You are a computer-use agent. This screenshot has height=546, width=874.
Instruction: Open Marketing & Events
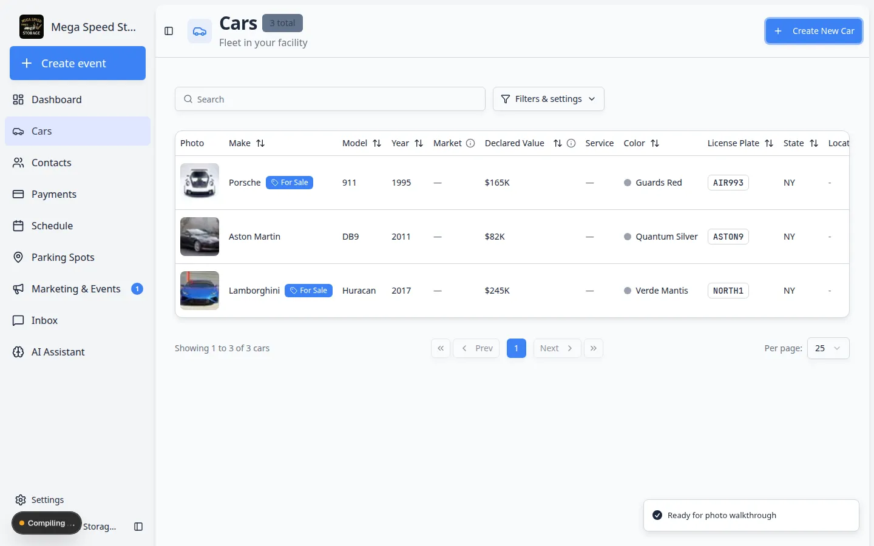(x=78, y=289)
